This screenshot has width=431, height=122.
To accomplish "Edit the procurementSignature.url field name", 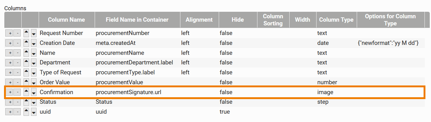I will coord(128,92).
